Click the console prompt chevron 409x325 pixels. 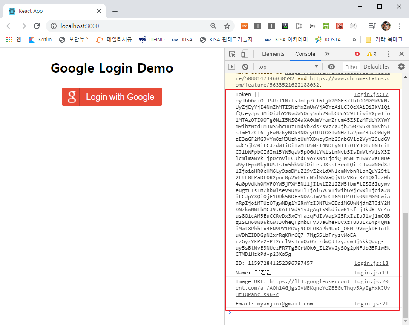(x=230, y=313)
